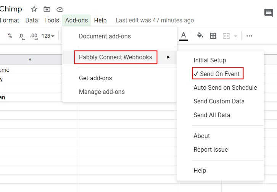The height and width of the screenshot is (192, 277).
Task: Choose Manage add-ons
Action: pos(119,92)
